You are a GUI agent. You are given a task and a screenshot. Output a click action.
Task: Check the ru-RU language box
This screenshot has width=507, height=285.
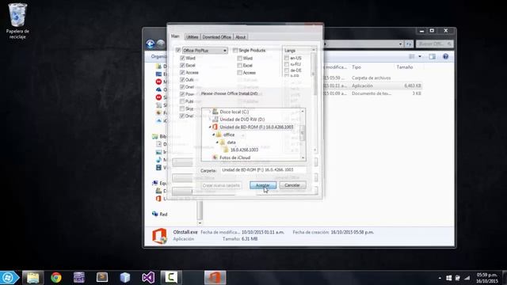(x=287, y=64)
